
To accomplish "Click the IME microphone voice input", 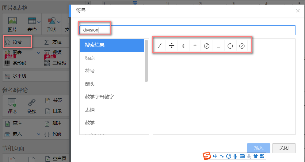I will tap(235, 156).
